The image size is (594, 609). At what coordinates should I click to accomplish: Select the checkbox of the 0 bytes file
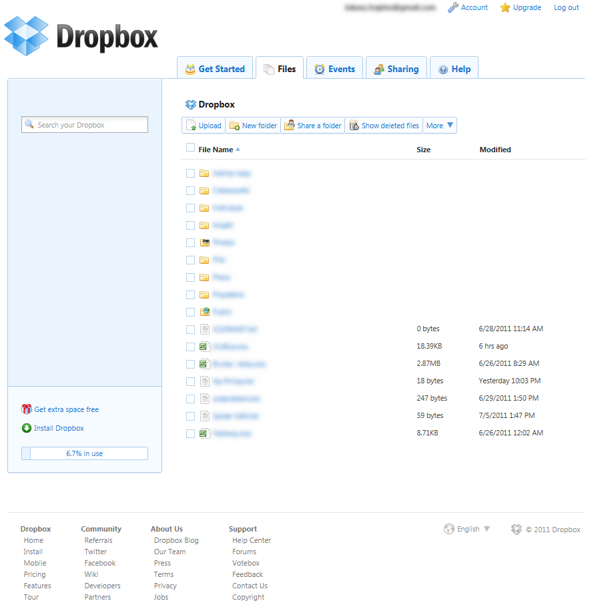click(x=190, y=329)
